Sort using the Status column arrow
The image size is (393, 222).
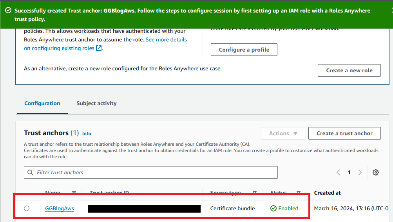299,193
